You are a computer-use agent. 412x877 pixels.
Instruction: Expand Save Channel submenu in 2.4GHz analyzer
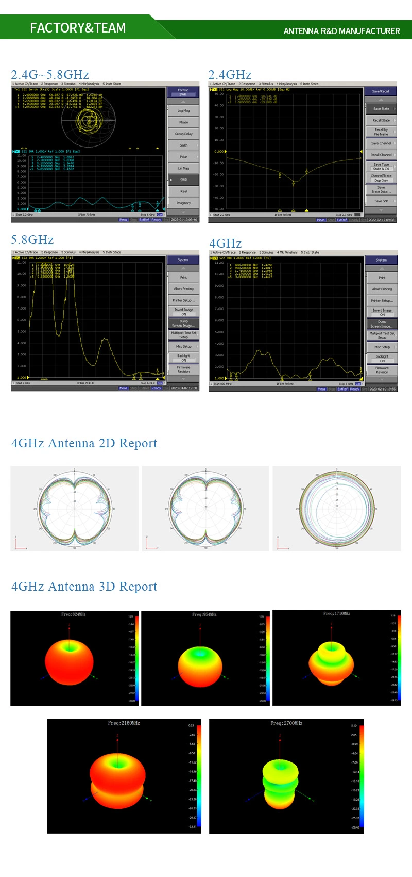pos(381,143)
